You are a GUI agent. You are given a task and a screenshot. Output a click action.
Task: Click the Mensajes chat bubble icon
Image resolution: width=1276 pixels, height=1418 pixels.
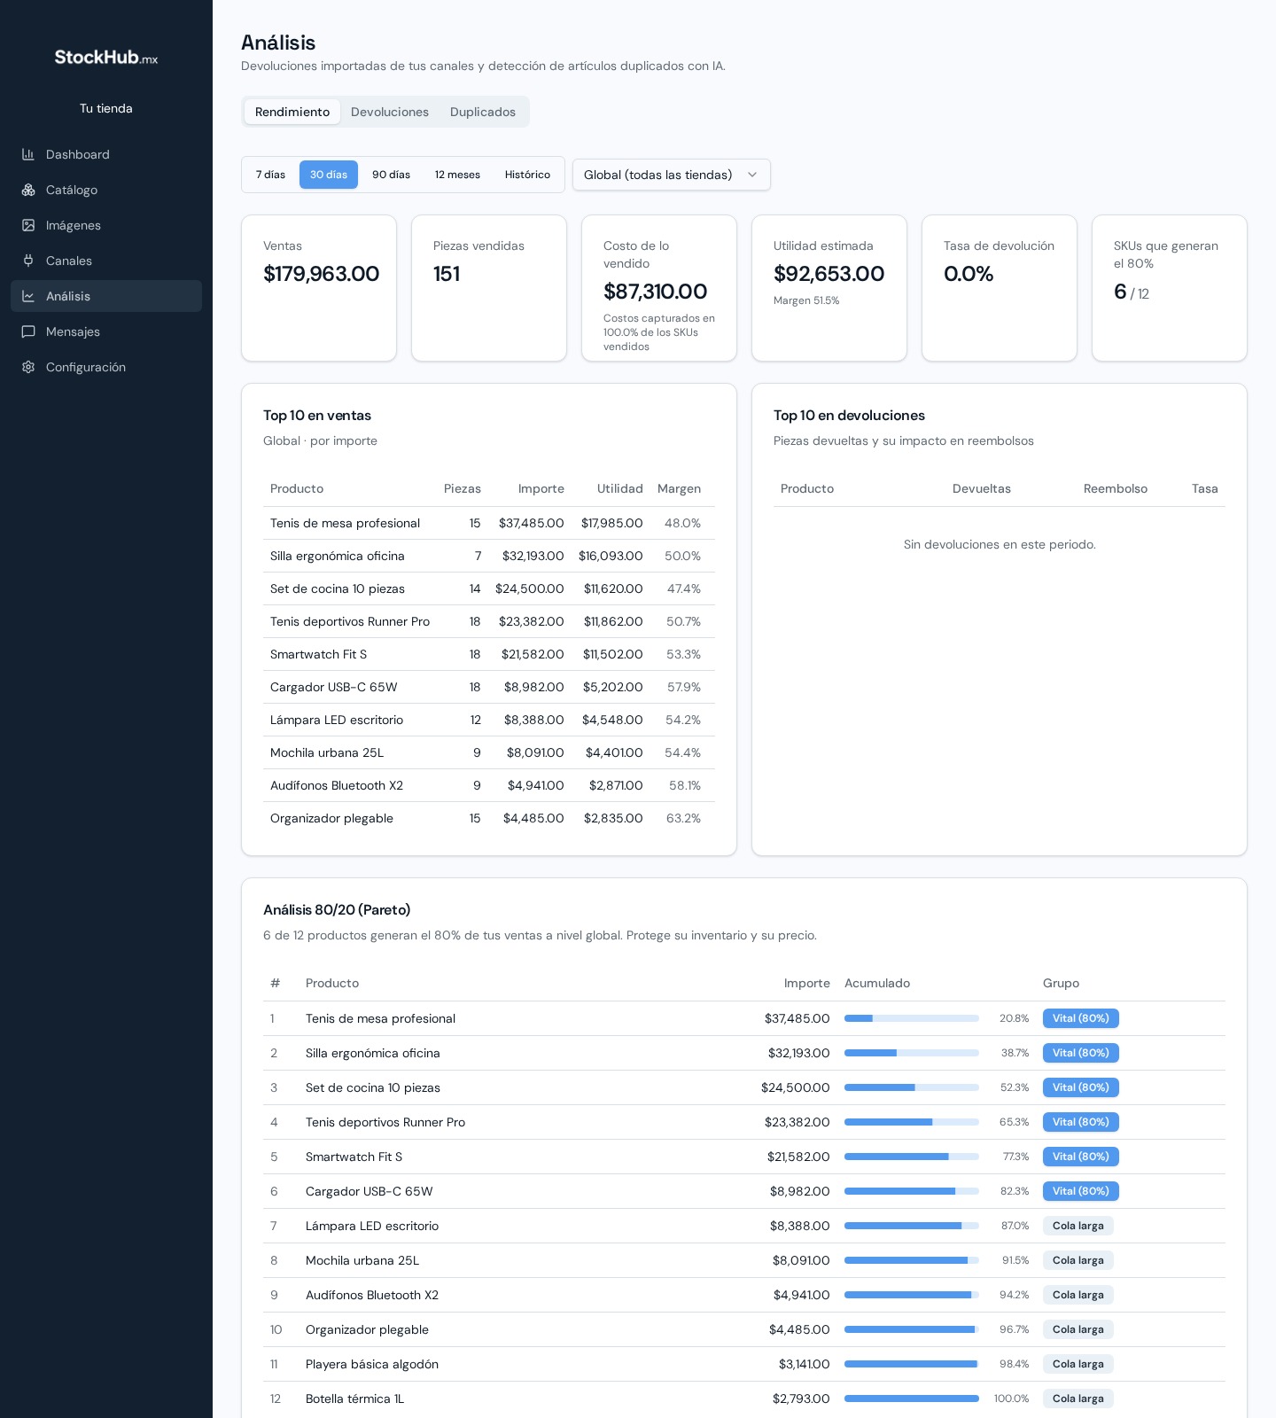point(28,331)
